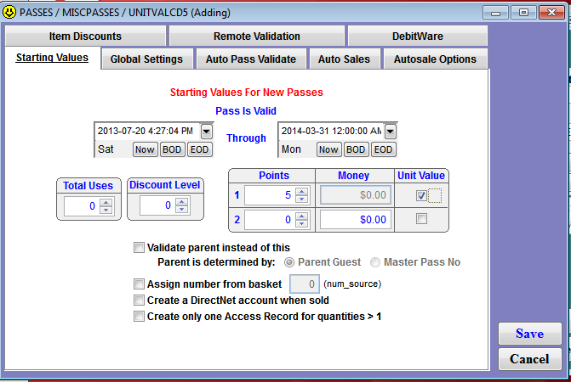Screen dimensions: 571x382
Task: Increase row 1 Points with up arrow
Action: (301, 191)
